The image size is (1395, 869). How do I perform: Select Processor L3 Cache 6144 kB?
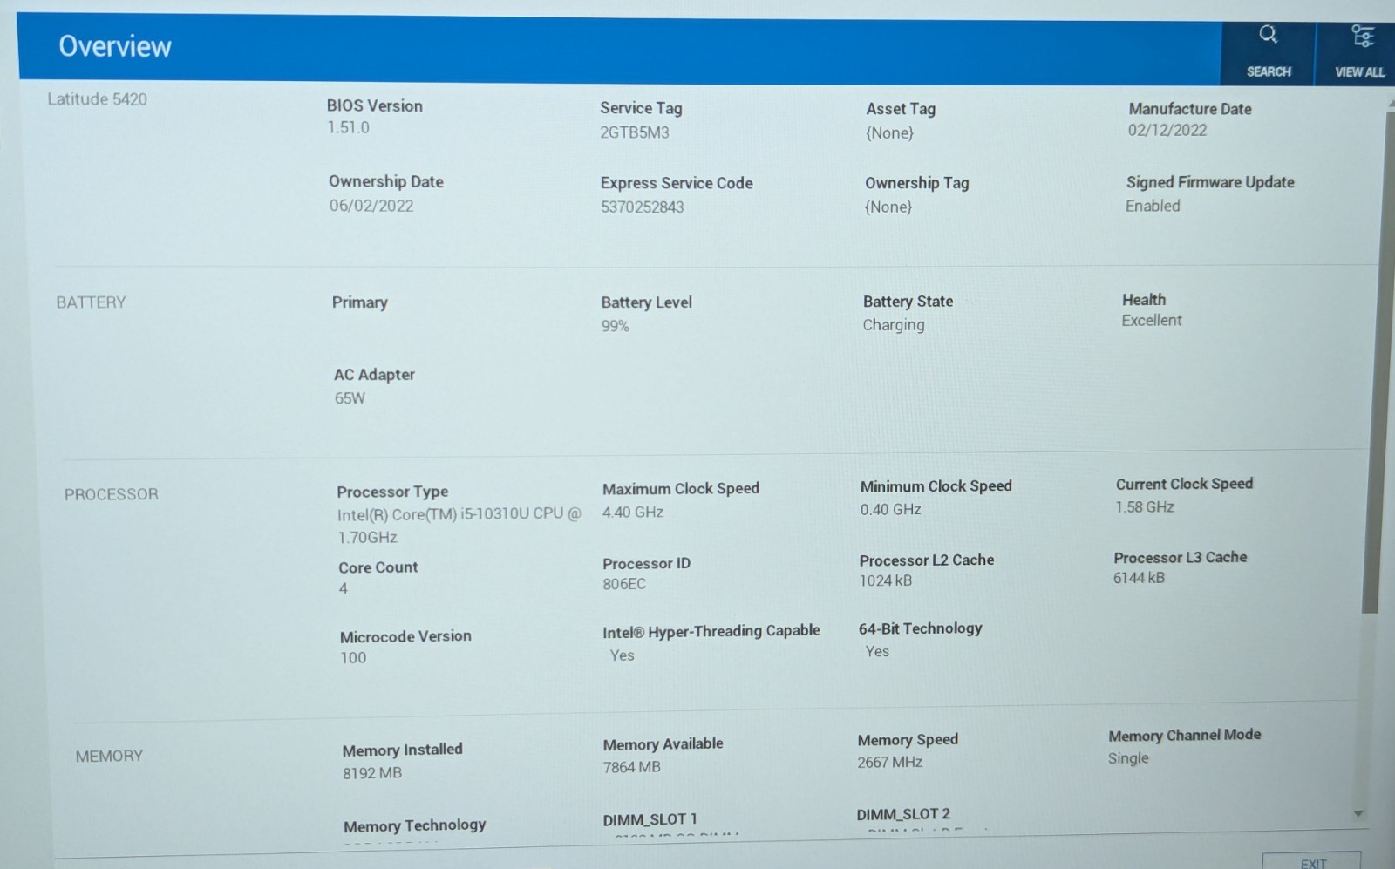click(1139, 578)
